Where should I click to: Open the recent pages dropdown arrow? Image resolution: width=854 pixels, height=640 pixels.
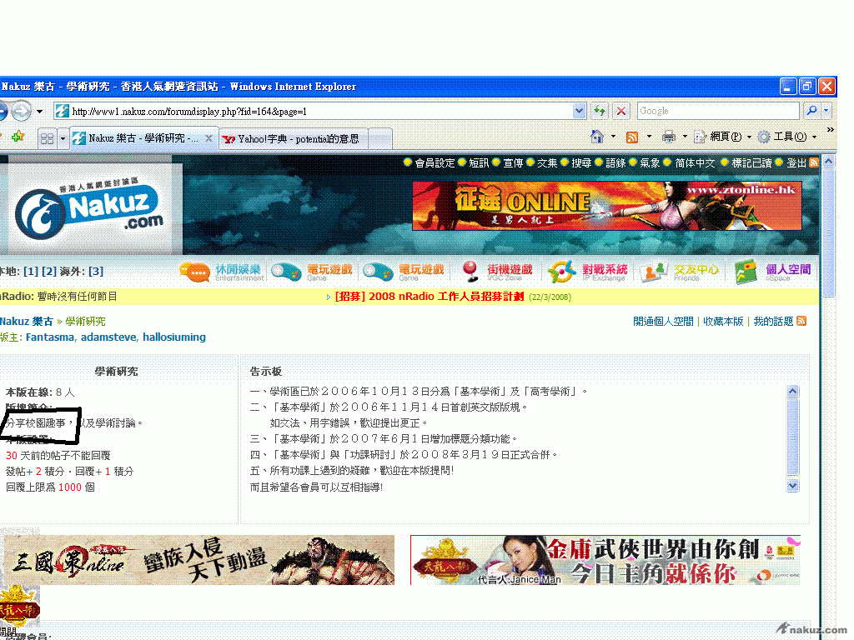[x=40, y=112]
